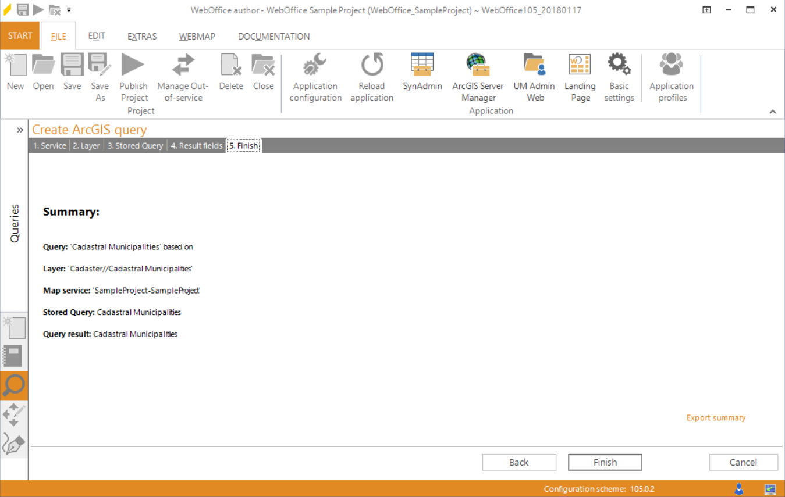This screenshot has height=497, width=785.
Task: Expand the Queries panel with the double arrow
Action: 19,130
